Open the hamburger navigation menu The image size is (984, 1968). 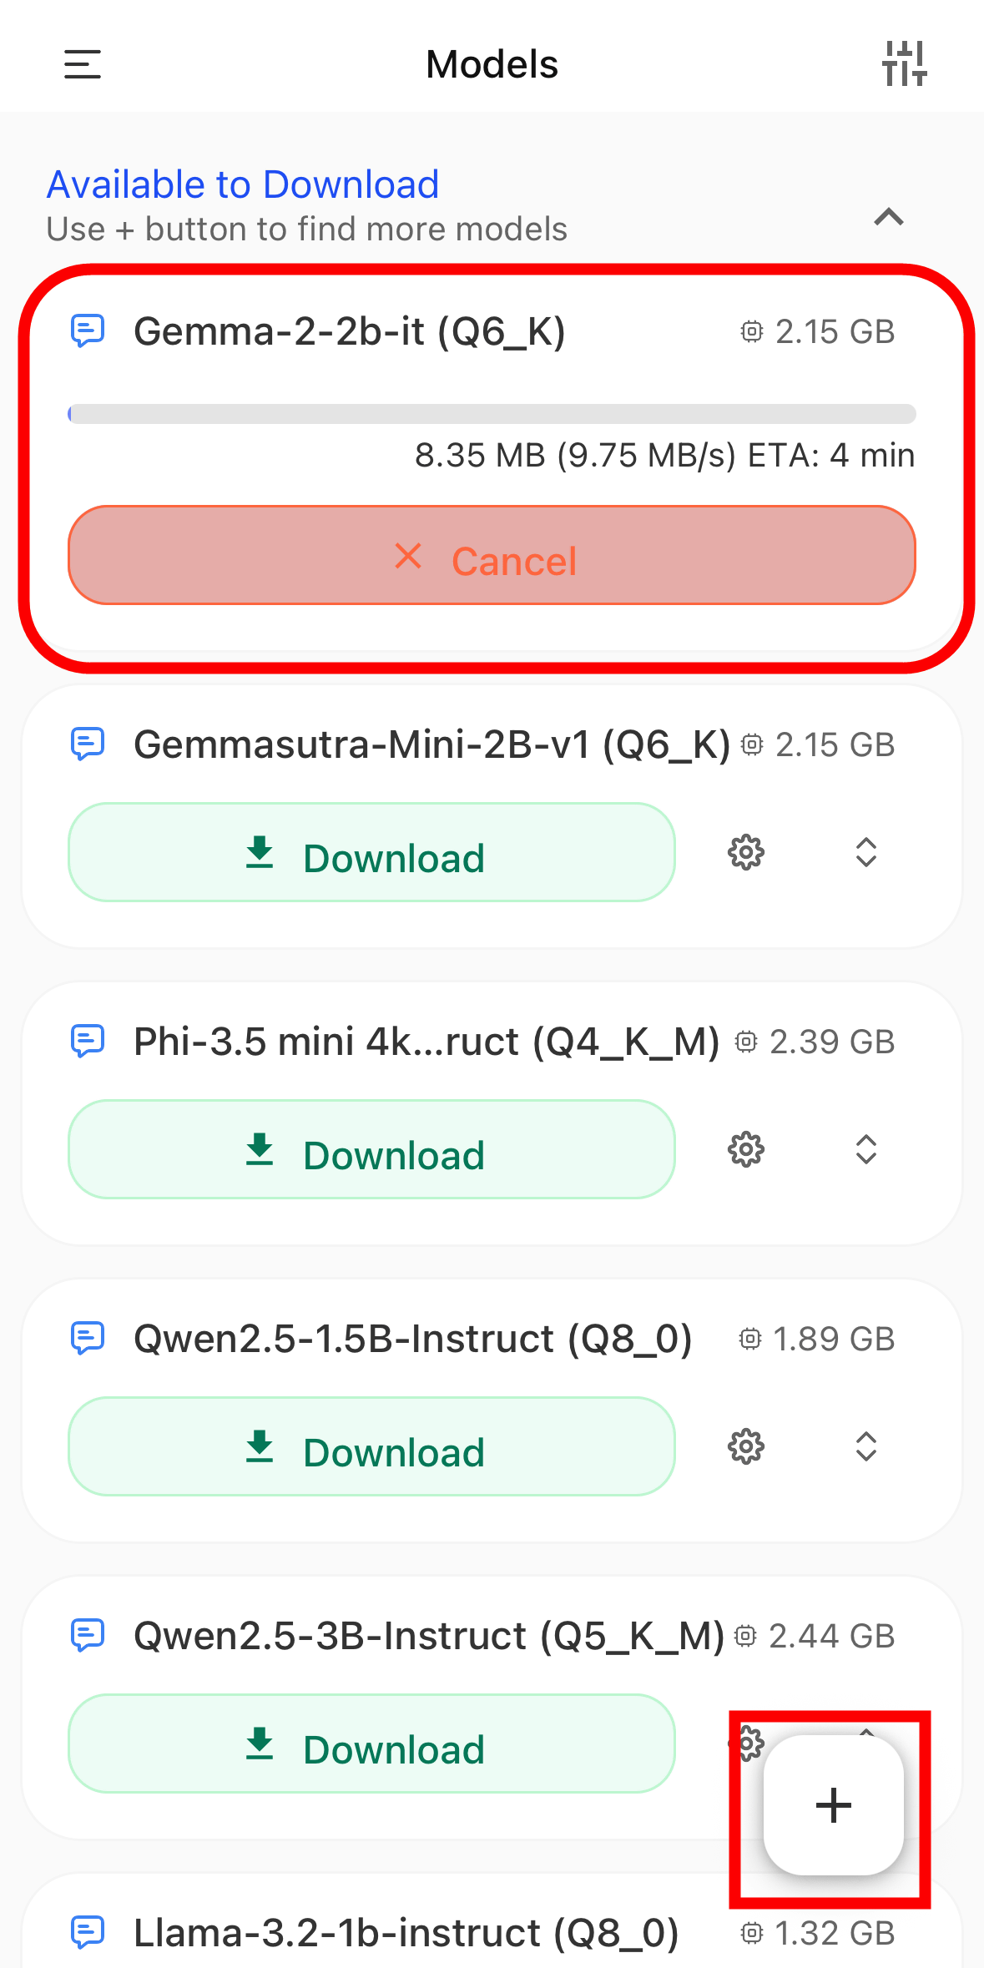click(83, 64)
